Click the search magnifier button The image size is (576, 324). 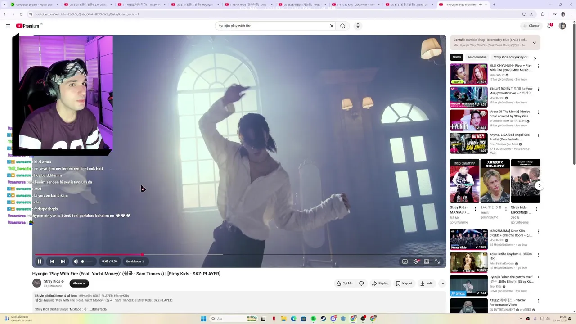(342, 26)
